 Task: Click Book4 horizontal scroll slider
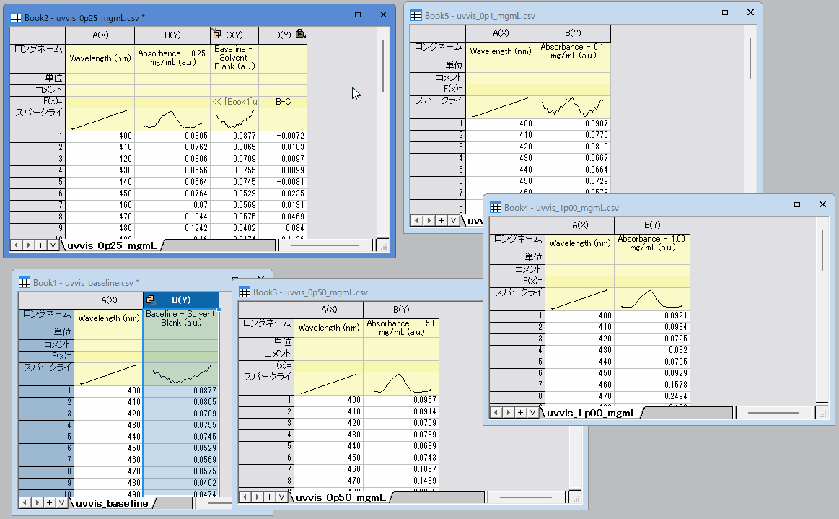click(773, 412)
